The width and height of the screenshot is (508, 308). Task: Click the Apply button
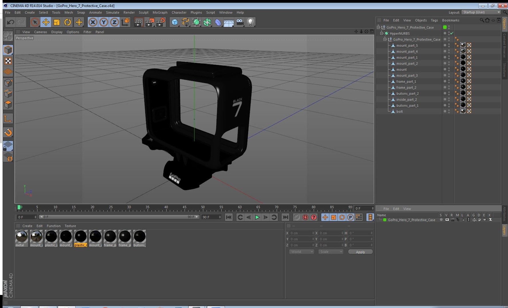(x=360, y=252)
